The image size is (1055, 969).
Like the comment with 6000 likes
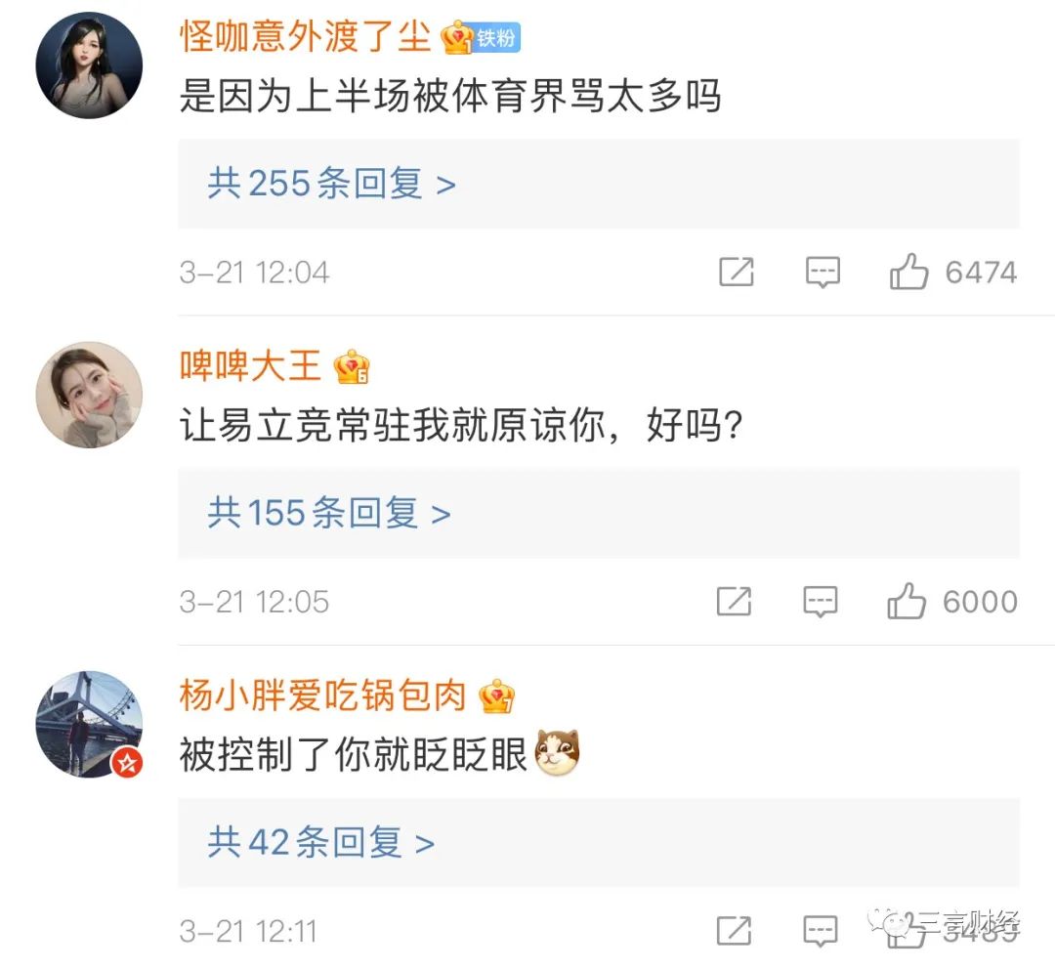[907, 600]
